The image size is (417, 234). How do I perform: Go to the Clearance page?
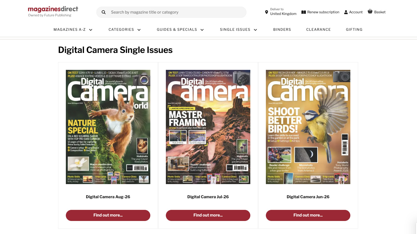click(x=318, y=30)
